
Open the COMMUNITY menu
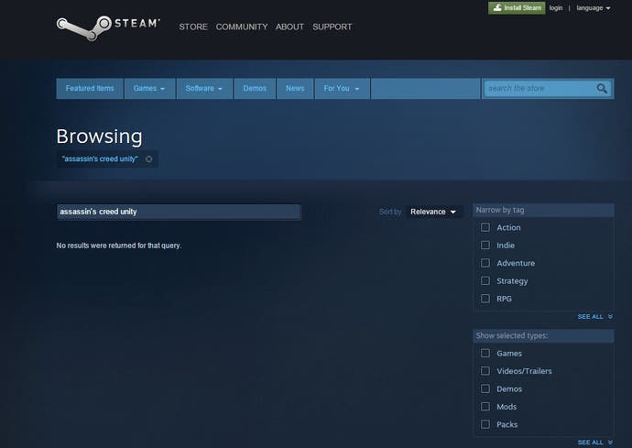242,27
